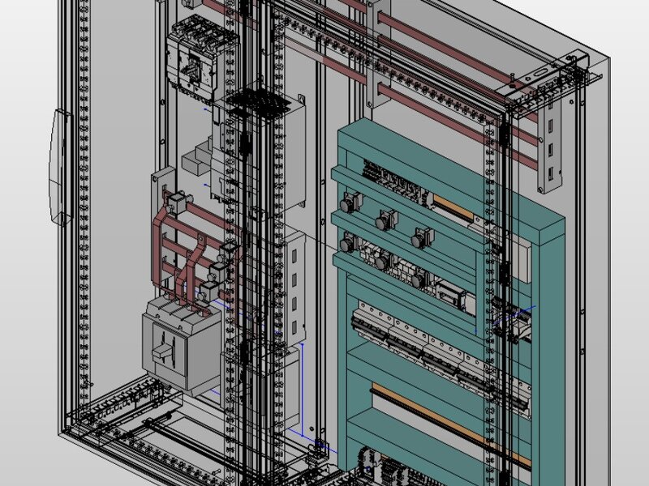Click the third pushbutton in the upper button row
This screenshot has height=486, width=649.
pos(422,238)
